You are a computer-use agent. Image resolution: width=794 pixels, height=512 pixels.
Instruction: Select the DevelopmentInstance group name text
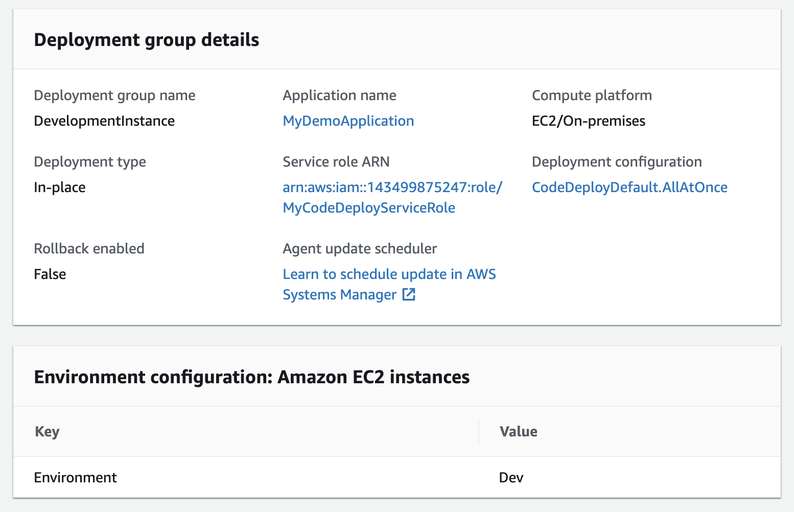pos(104,121)
